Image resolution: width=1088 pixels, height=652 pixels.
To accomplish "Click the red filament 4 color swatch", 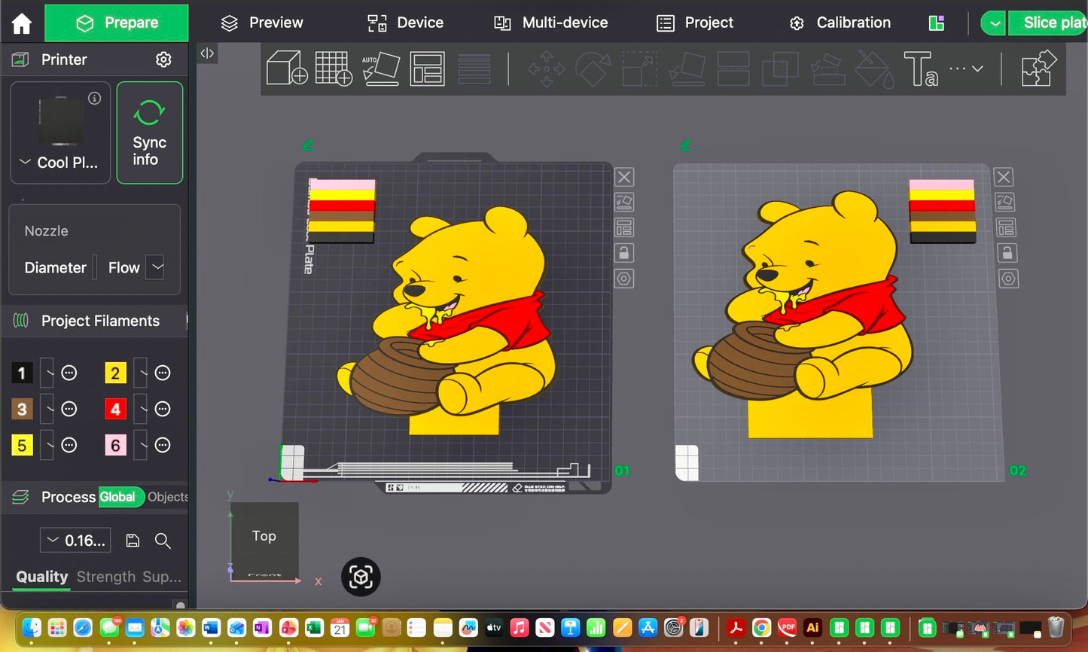I will [115, 409].
